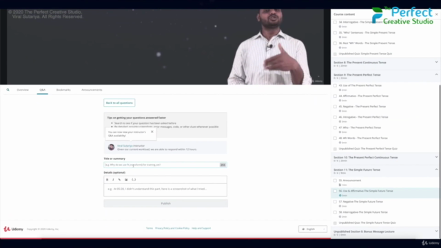The height and width of the screenshot is (248, 441).
Task: Open Help and Support link
Action: pos(201,228)
